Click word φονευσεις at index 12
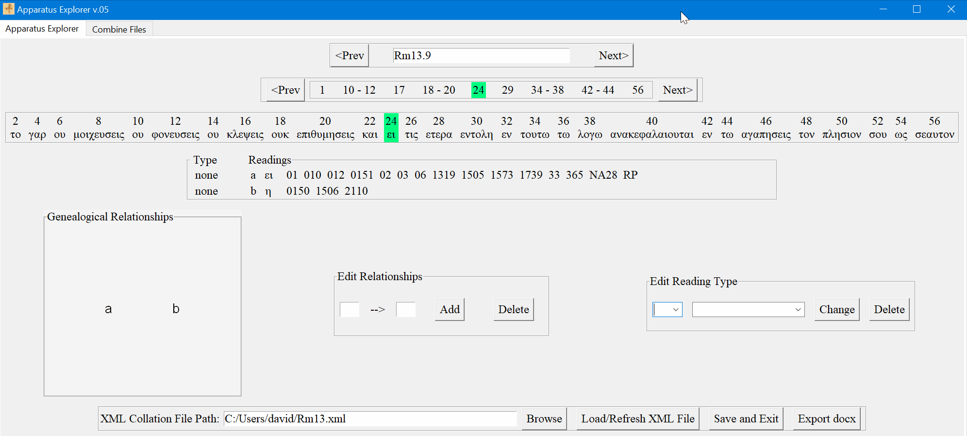 175,134
